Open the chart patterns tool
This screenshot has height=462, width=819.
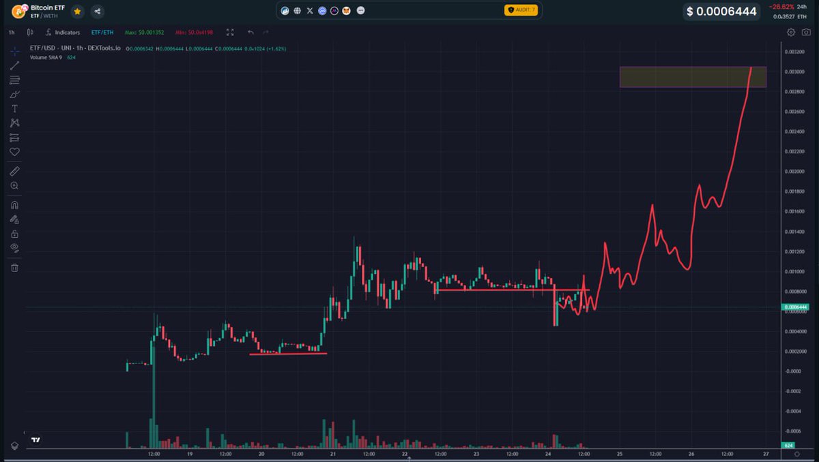point(14,123)
